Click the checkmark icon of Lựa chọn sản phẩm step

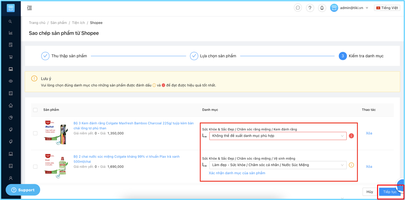pyautogui.click(x=194, y=56)
